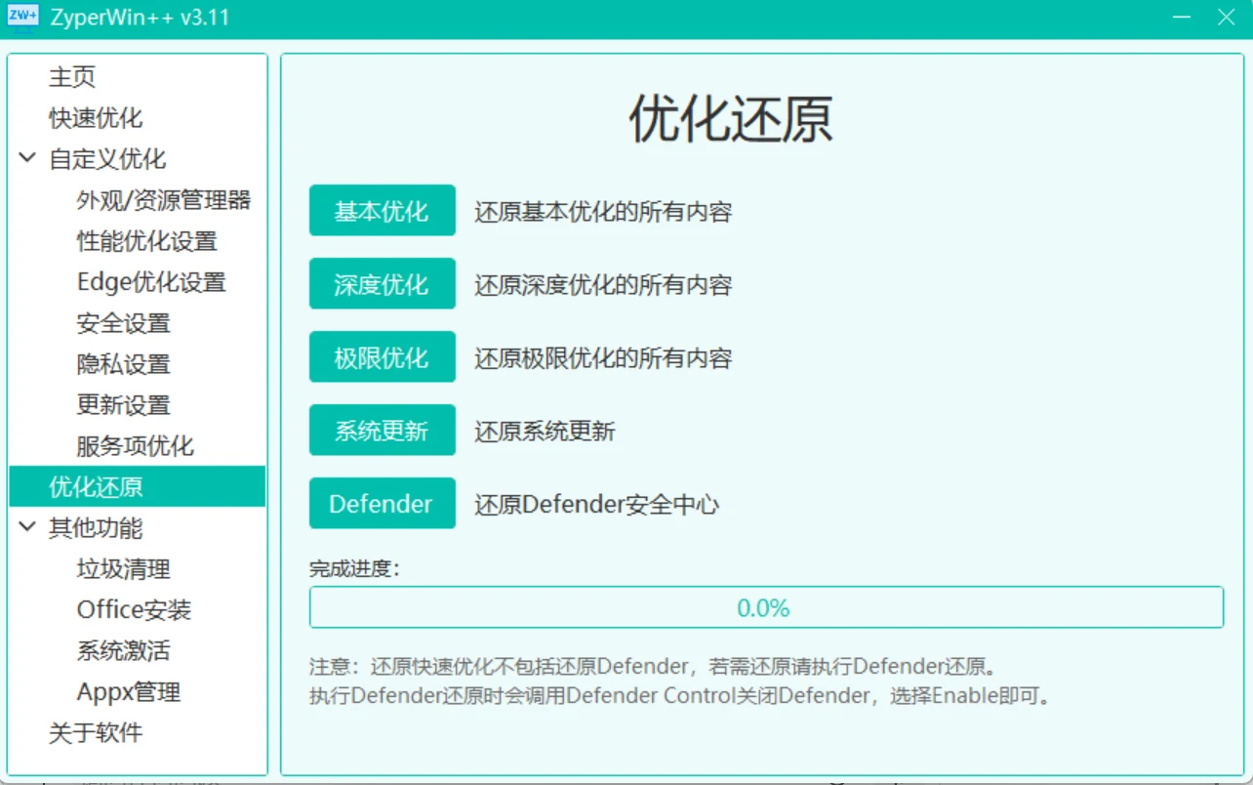
Task: Open 性能优化设置 page
Action: tap(146, 240)
